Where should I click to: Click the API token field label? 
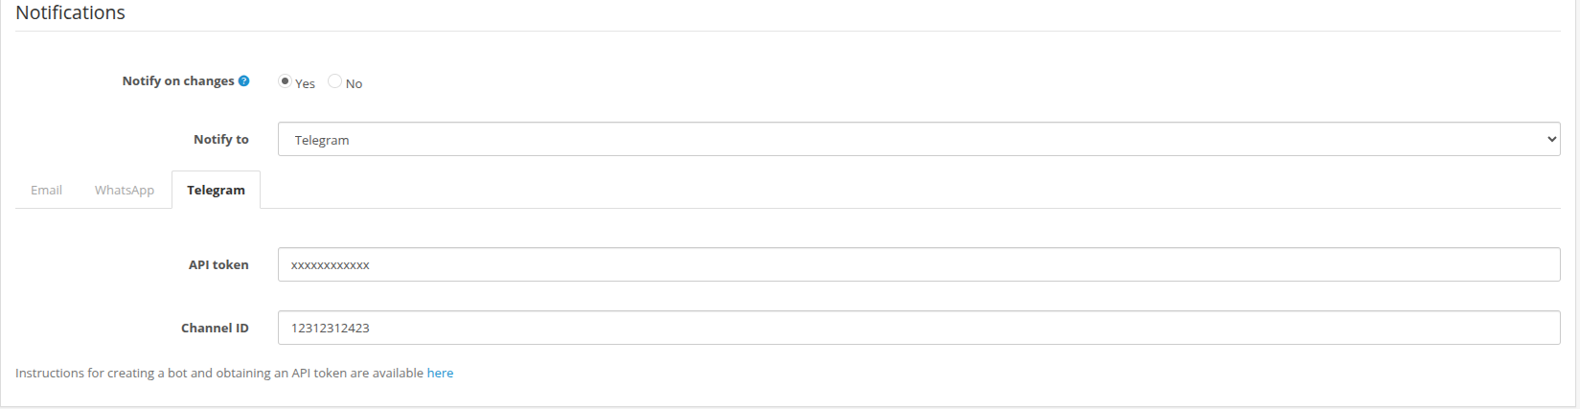(218, 264)
